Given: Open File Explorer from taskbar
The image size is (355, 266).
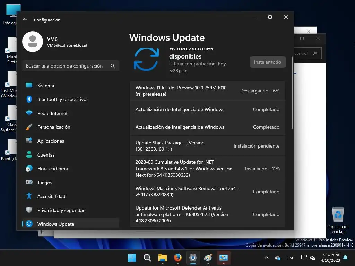Looking at the screenshot, I should (x=162, y=258).
